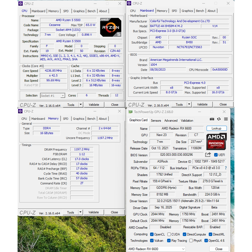The image size is (252, 252).
Task: Enable the CUDA checkbox
Action: 169,234
